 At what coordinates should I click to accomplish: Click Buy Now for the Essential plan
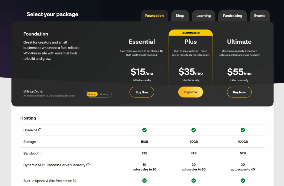click(142, 92)
